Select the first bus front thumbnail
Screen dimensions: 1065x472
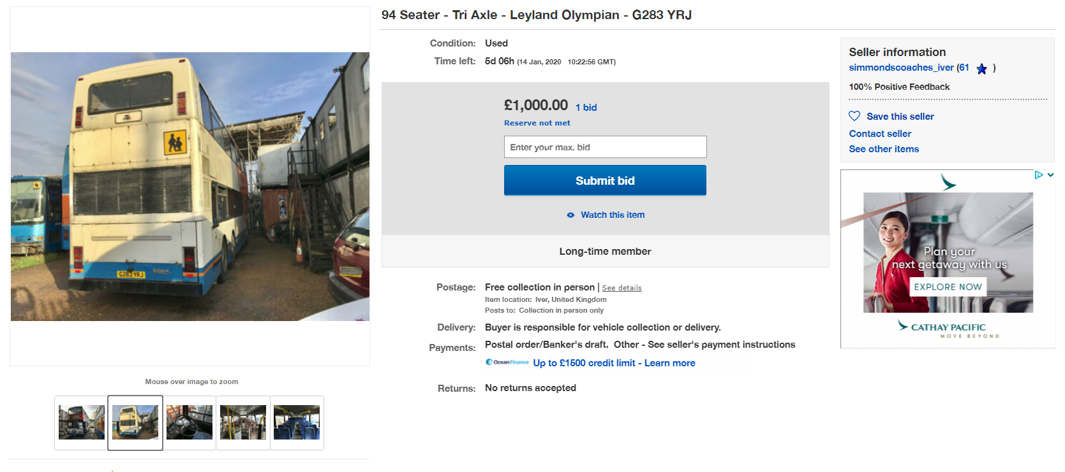[x=81, y=422]
